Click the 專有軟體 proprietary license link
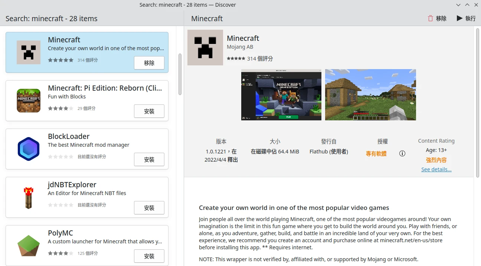 (x=376, y=153)
